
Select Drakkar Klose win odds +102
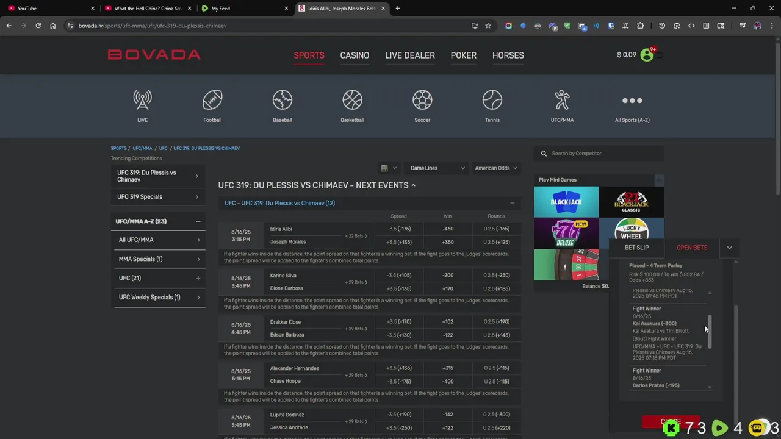pyautogui.click(x=448, y=322)
